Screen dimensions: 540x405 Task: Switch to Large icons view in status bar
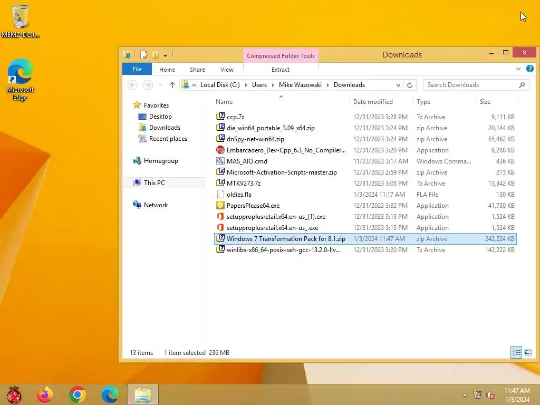pos(527,352)
